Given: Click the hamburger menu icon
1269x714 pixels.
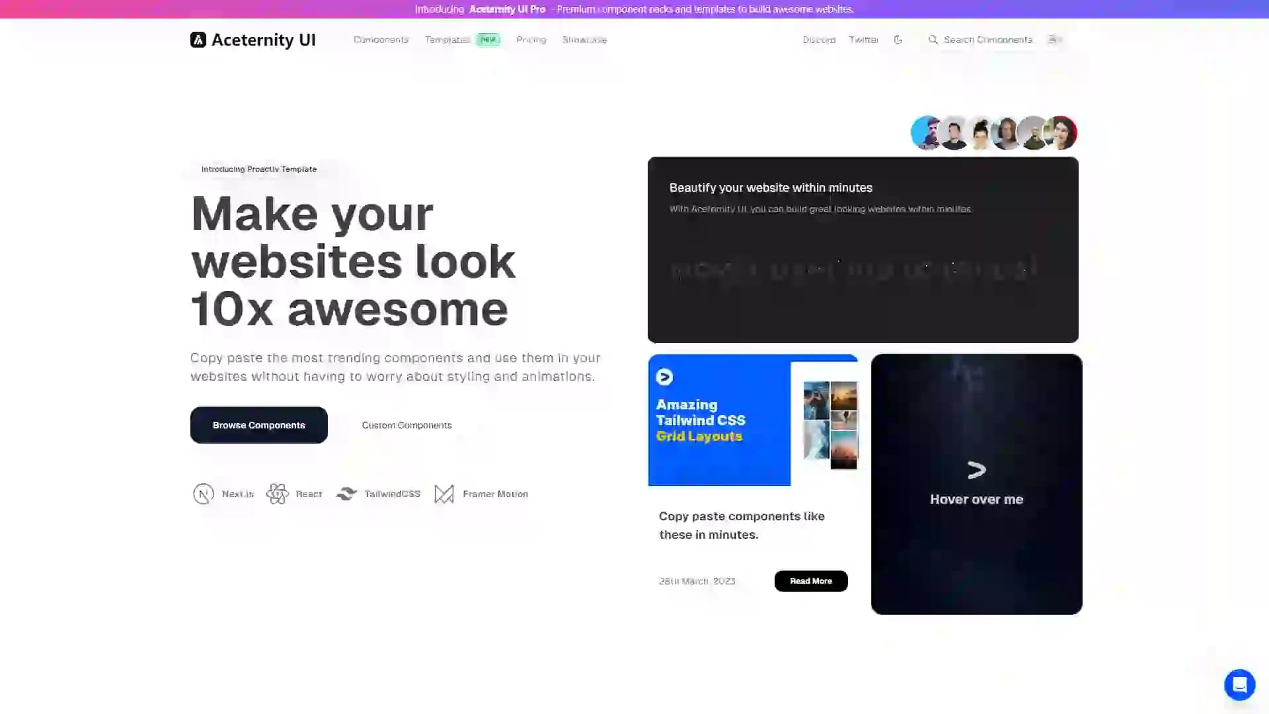Looking at the screenshot, I should pos(1053,38).
